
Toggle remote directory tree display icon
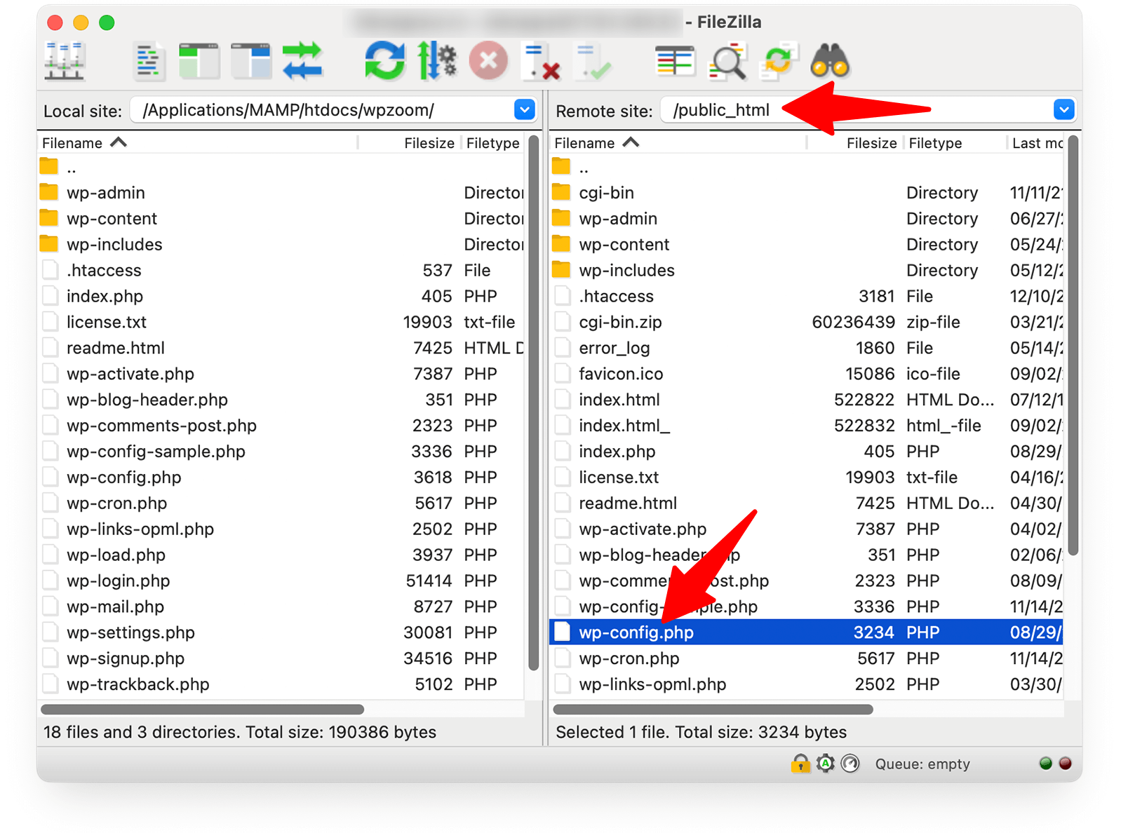pyautogui.click(x=251, y=61)
